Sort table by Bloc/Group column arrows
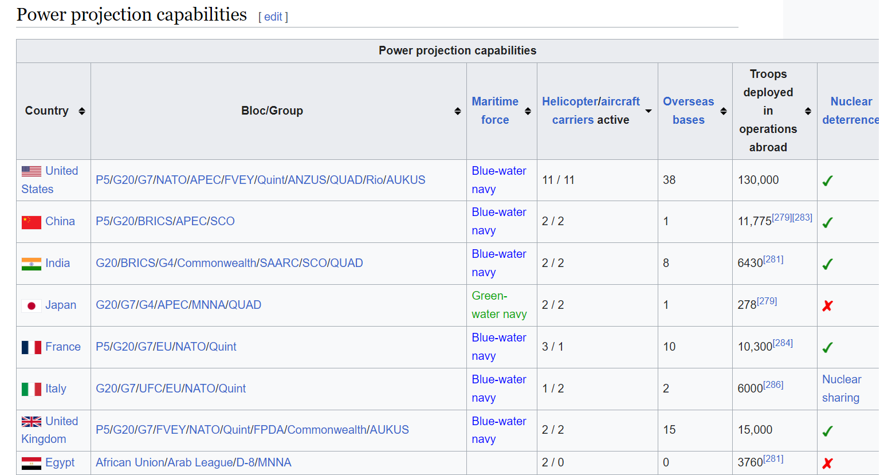880x475 pixels. point(458,111)
